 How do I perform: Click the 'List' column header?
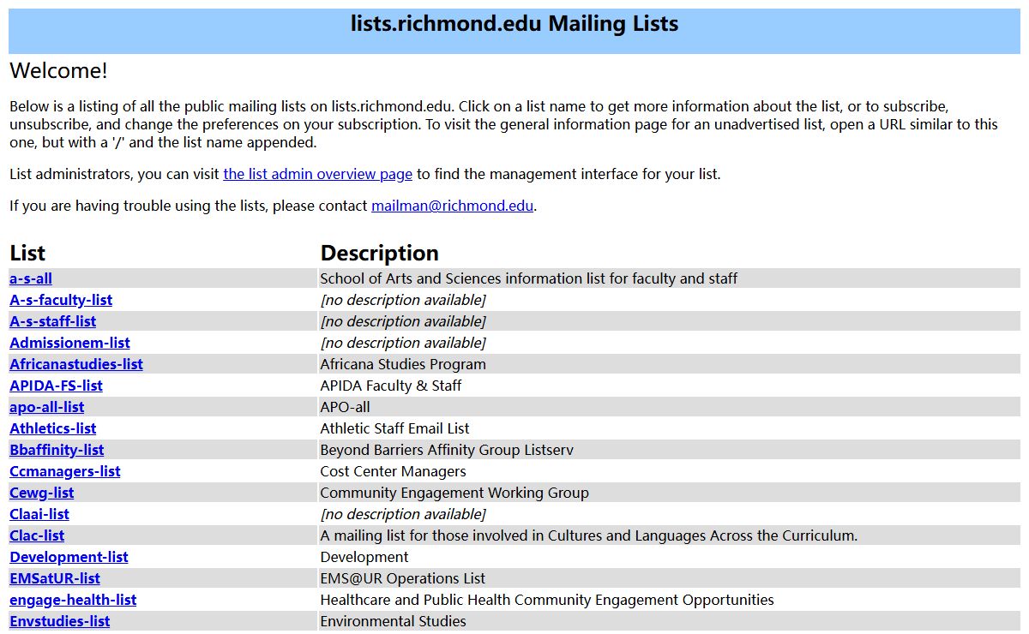[x=27, y=253]
